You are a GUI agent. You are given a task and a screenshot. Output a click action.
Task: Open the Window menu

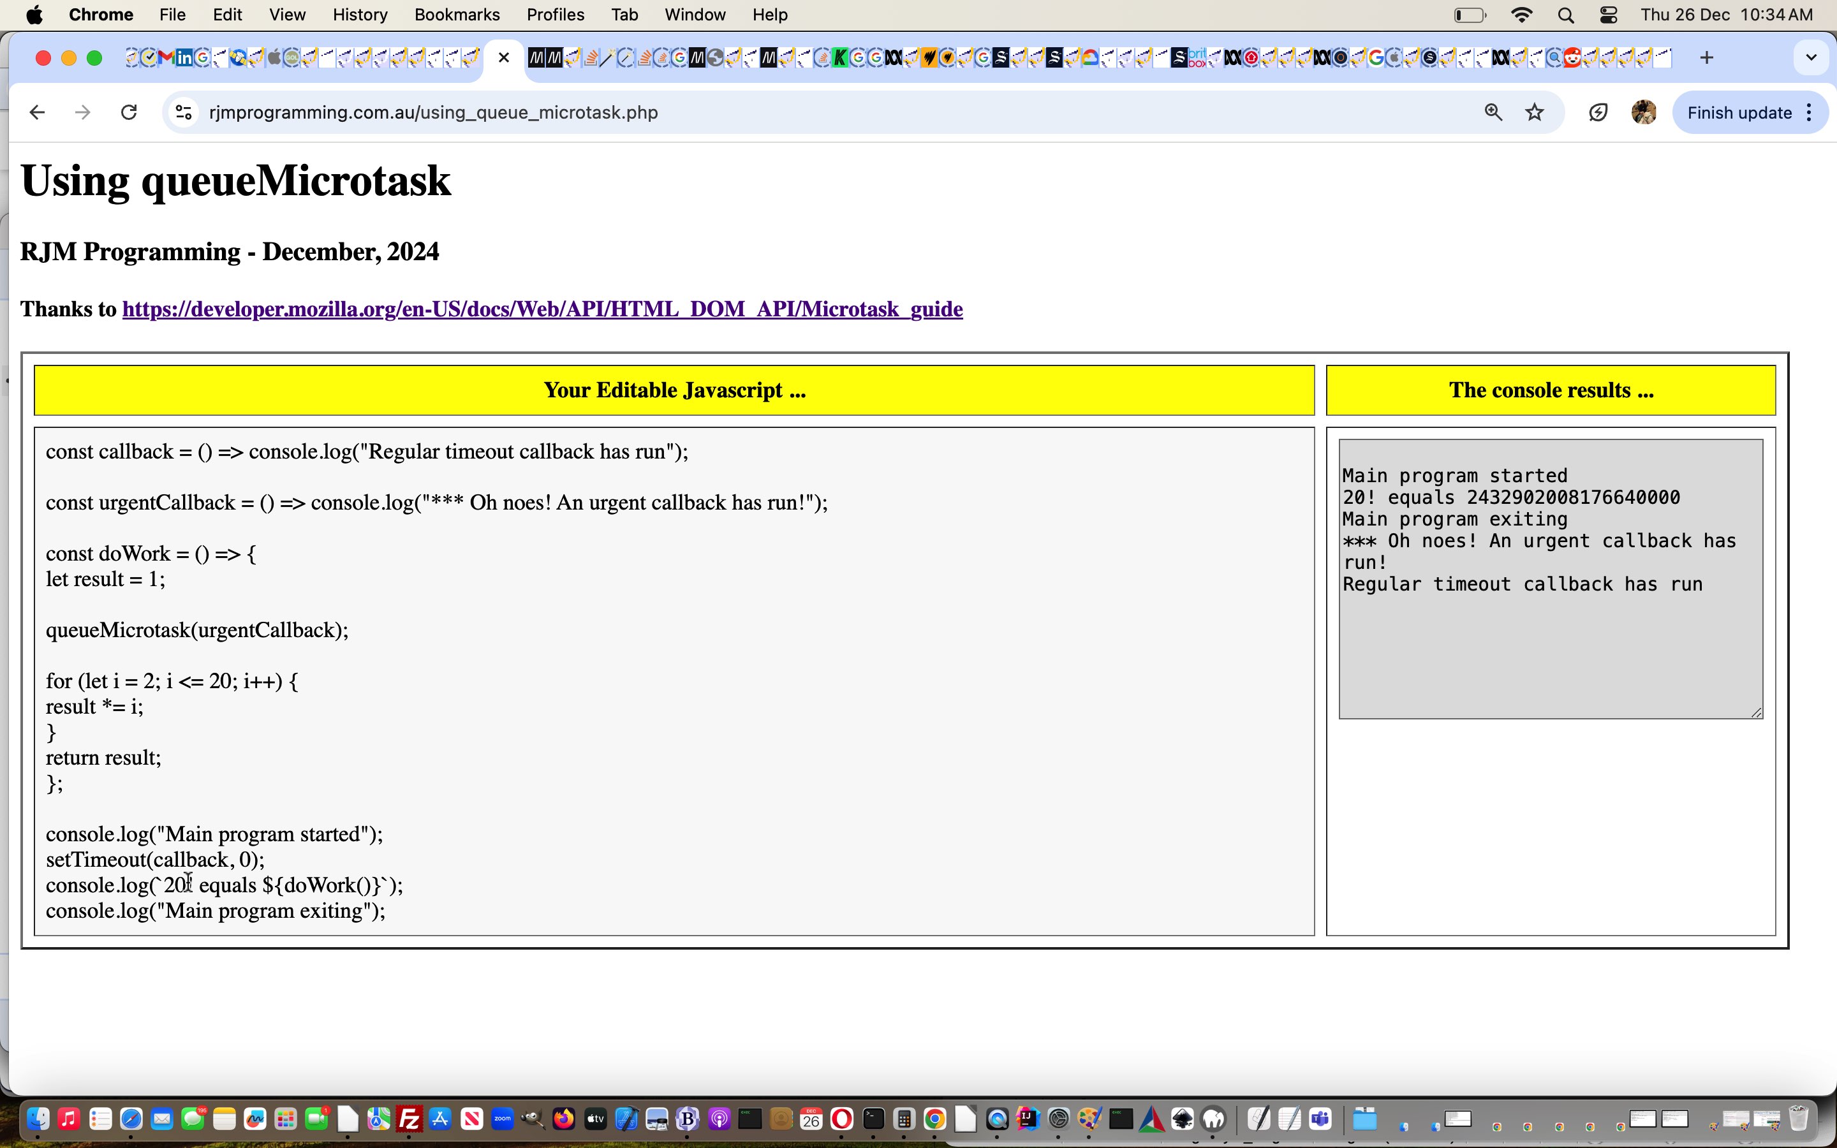[x=695, y=15]
